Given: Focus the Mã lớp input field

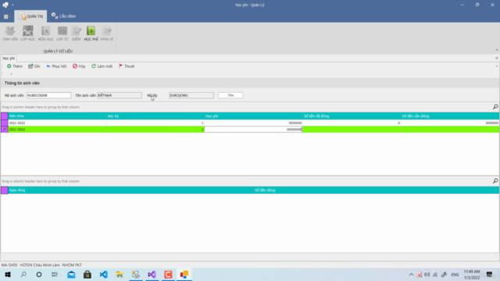Looking at the screenshot, I should click(x=191, y=95).
